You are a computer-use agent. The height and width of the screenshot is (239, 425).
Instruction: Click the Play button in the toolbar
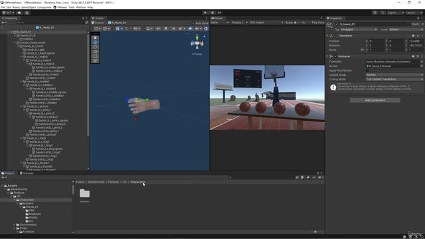tap(205, 13)
